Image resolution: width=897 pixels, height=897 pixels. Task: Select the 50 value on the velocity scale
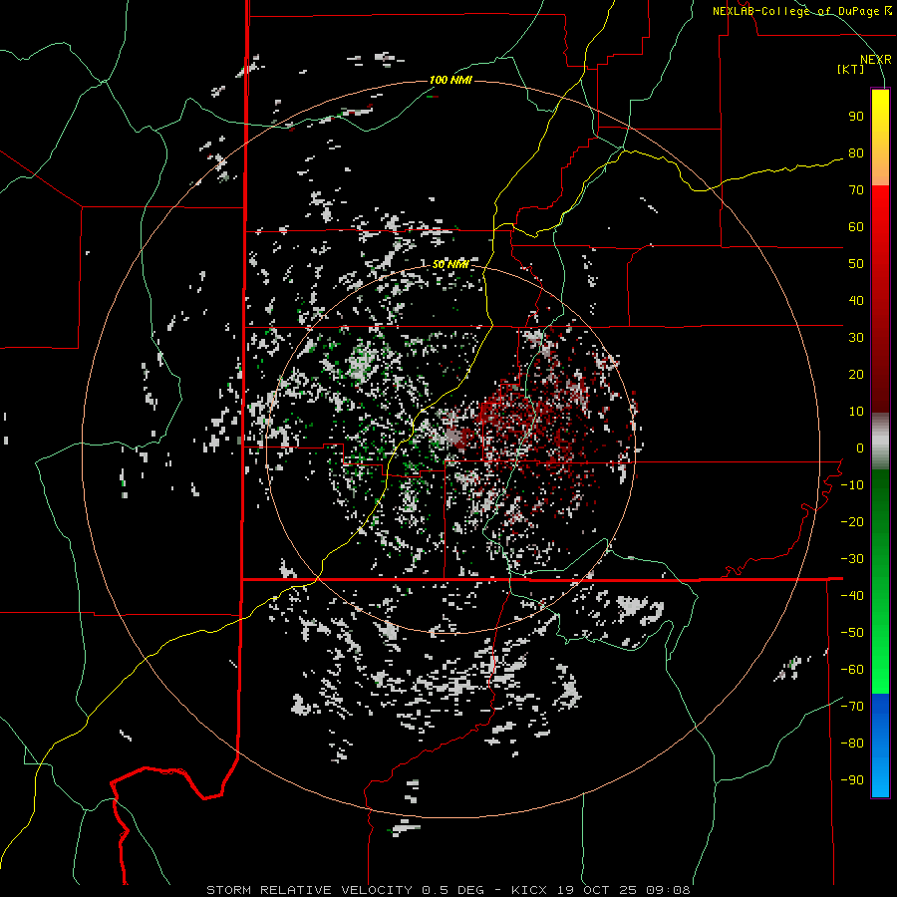856,264
